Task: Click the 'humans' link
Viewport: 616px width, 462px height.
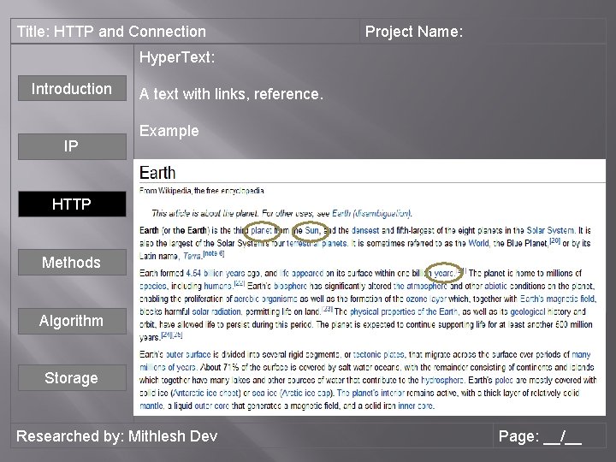Action: tap(218, 286)
